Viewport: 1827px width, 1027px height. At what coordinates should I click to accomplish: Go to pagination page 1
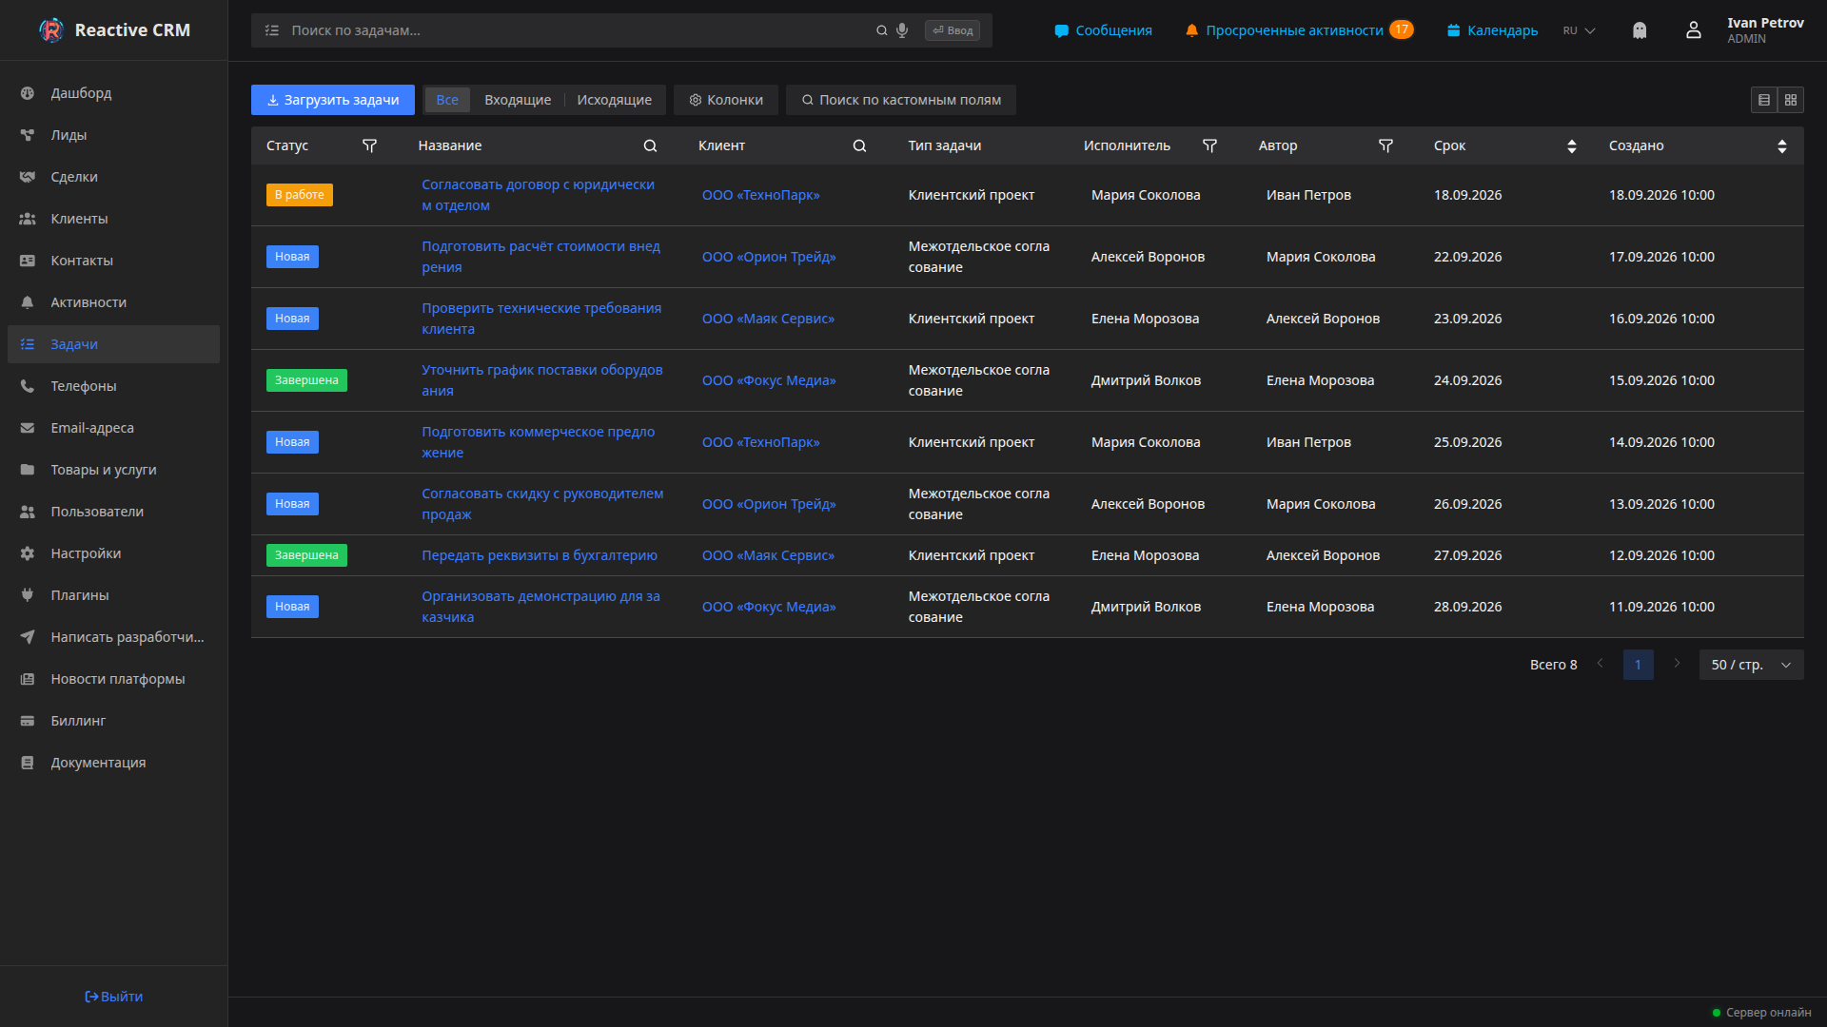pos(1638,665)
